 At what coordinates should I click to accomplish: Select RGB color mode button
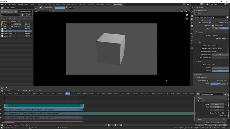[x=224, y=28]
